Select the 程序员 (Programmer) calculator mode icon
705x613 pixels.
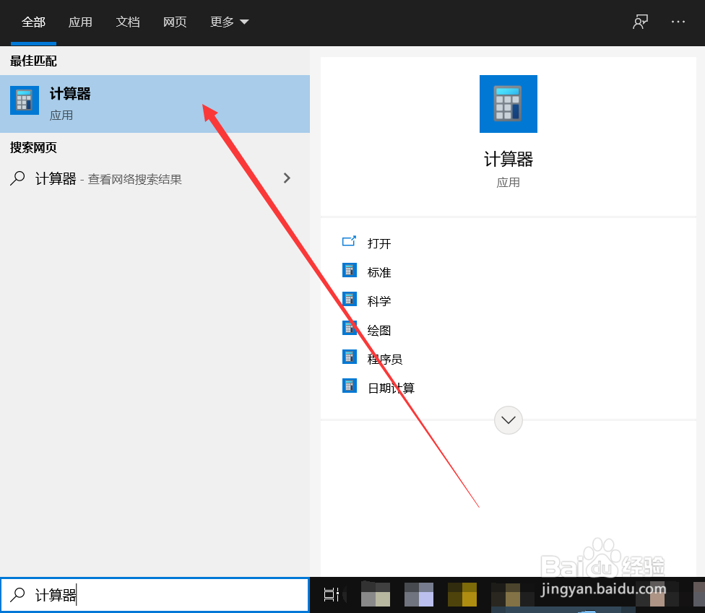pos(349,358)
